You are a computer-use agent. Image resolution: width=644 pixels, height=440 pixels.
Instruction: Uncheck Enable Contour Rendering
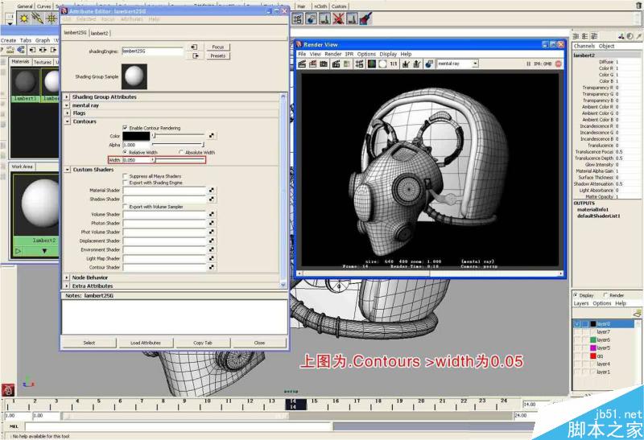tap(125, 128)
